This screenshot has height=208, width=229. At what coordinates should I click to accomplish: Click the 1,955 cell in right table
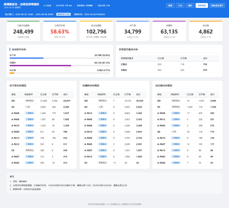(202, 101)
